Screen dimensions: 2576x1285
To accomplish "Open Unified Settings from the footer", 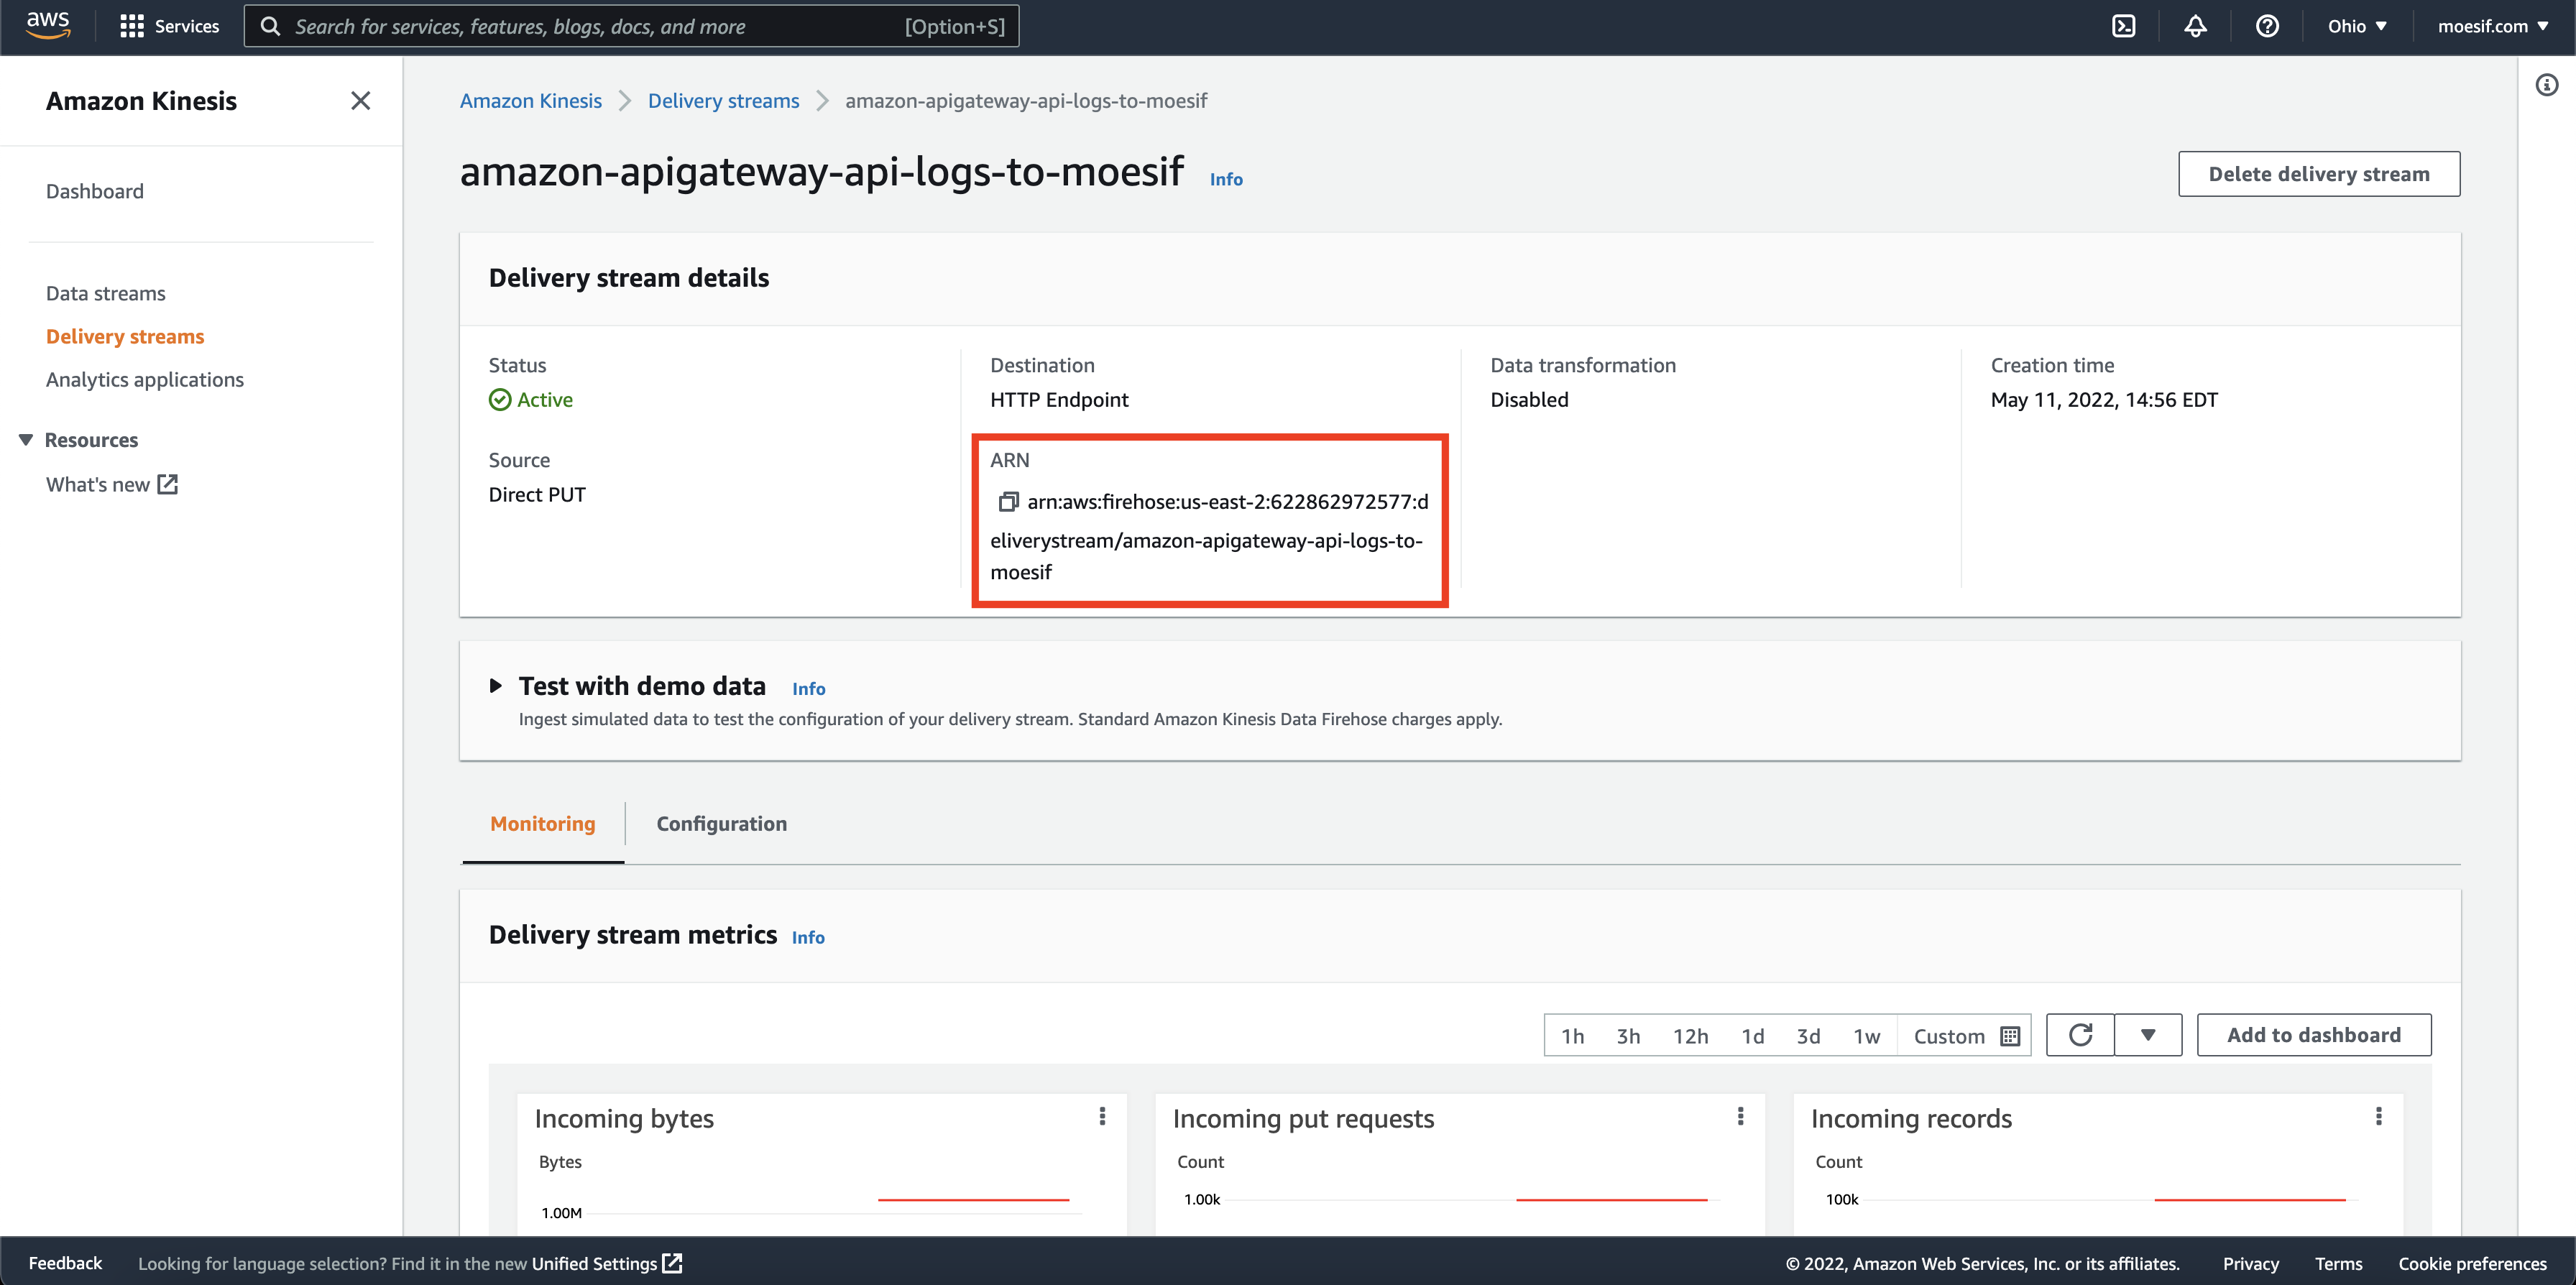I will pyautogui.click(x=607, y=1263).
